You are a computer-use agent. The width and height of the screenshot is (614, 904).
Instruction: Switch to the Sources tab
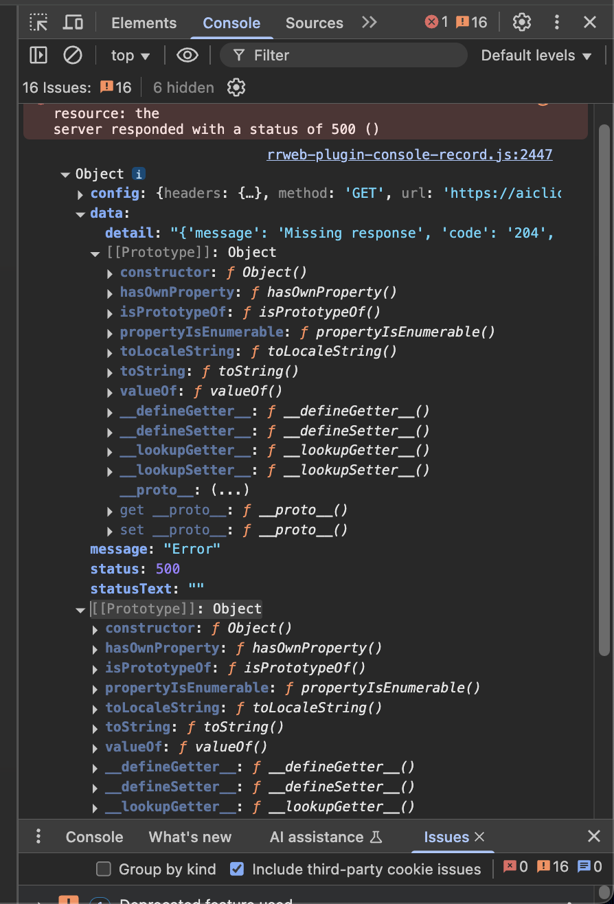point(314,23)
